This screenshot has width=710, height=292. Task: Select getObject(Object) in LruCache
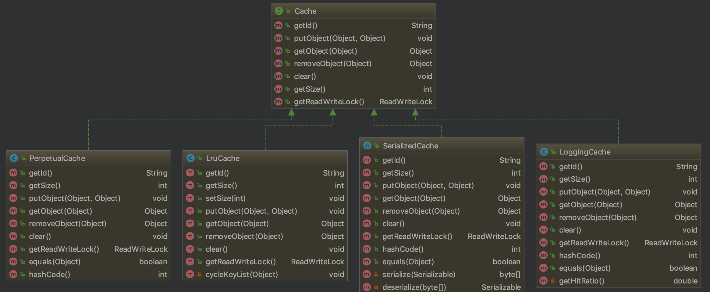(237, 223)
